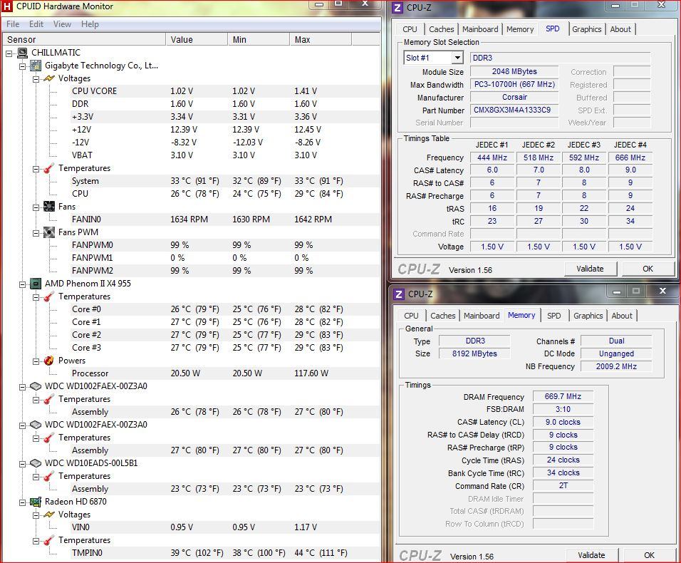Screen dimensions: 681x563
Task: Collapse the Radeon HD 6870 node
Action: [x=23, y=502]
